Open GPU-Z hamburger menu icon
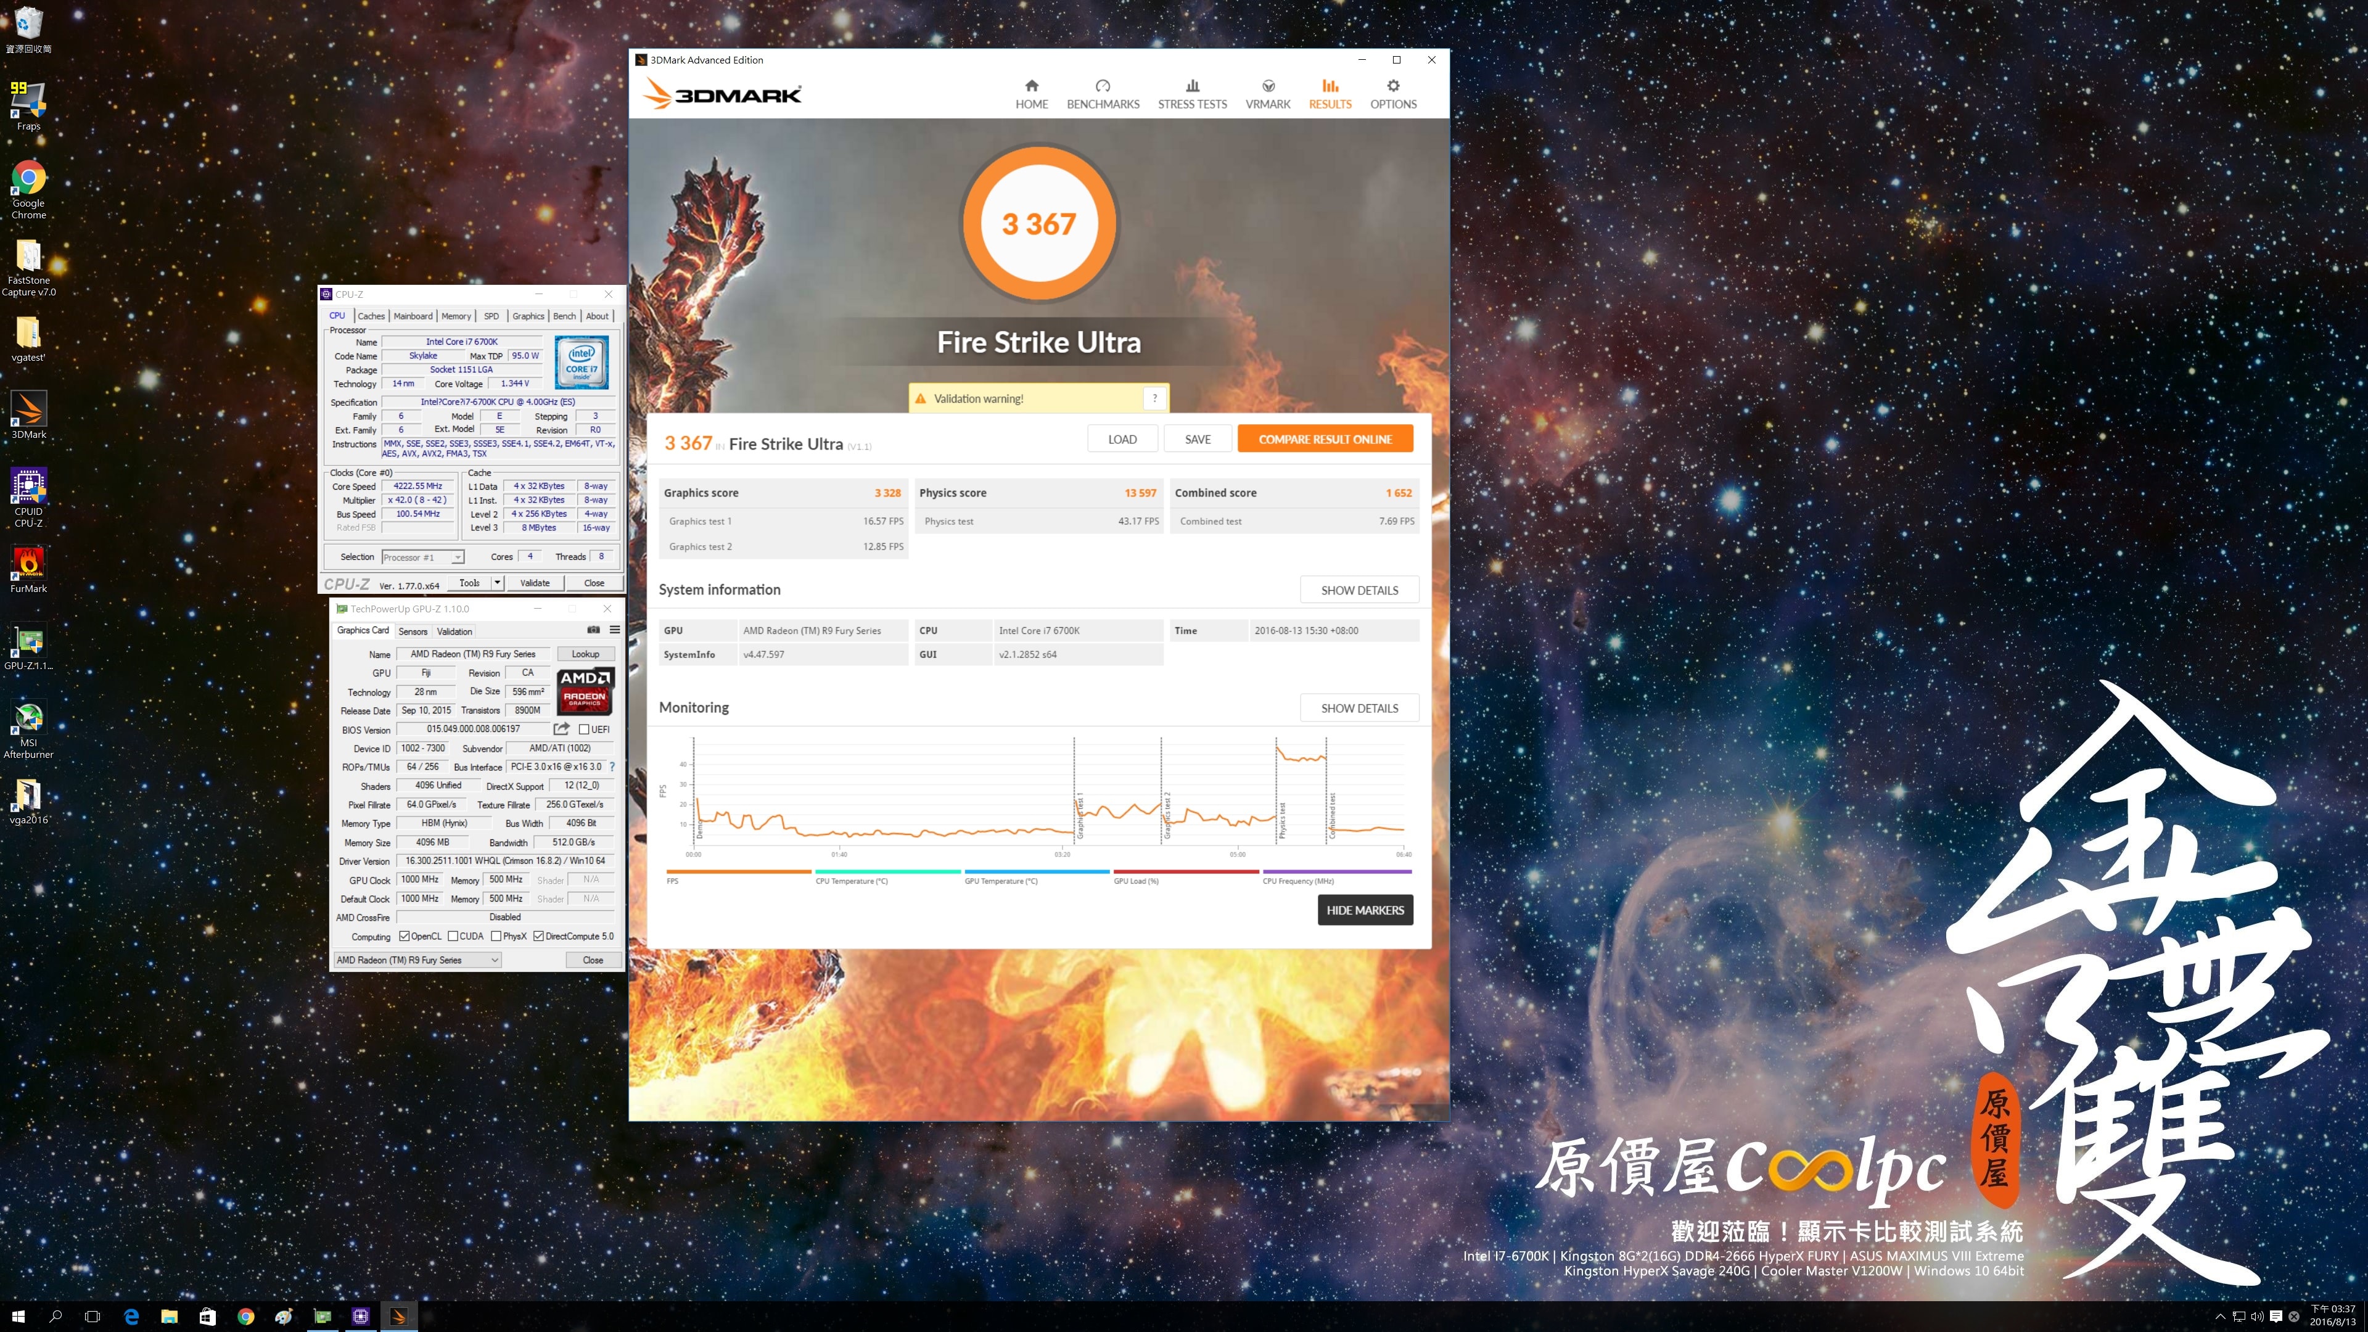Screen dimensions: 2368x1332 point(614,630)
